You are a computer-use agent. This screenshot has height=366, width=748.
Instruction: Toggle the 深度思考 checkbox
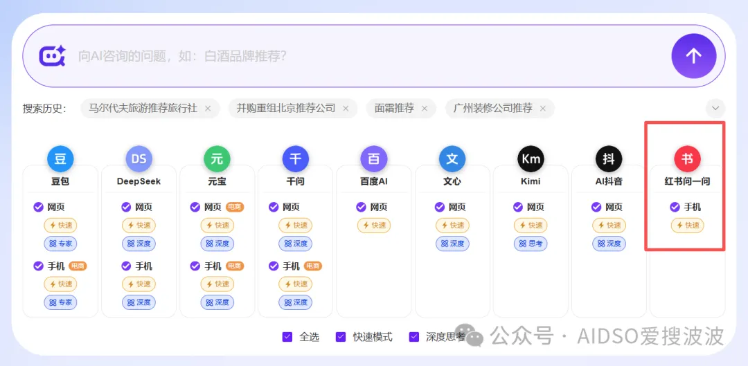pyautogui.click(x=414, y=337)
